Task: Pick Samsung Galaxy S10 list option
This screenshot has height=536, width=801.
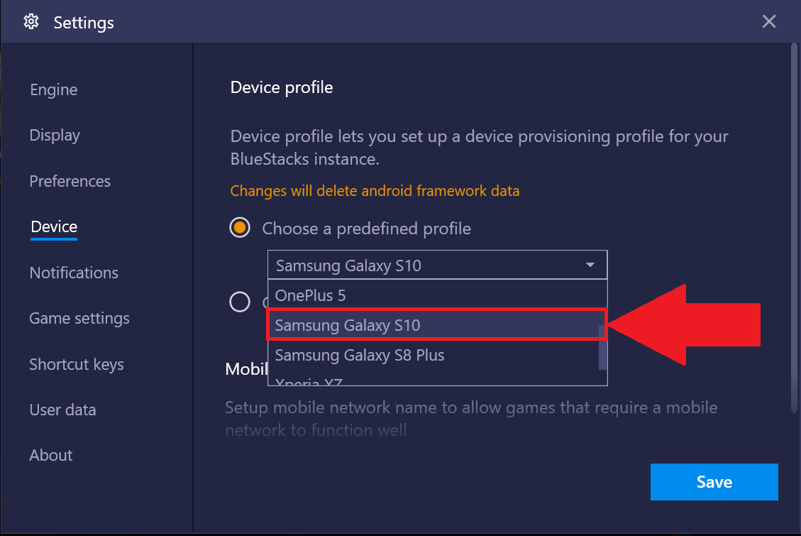Action: (433, 325)
